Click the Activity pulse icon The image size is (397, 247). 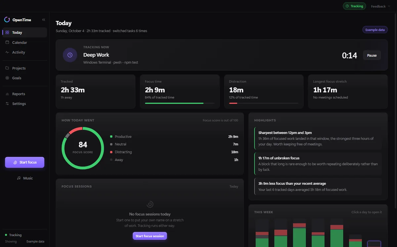(x=7, y=52)
